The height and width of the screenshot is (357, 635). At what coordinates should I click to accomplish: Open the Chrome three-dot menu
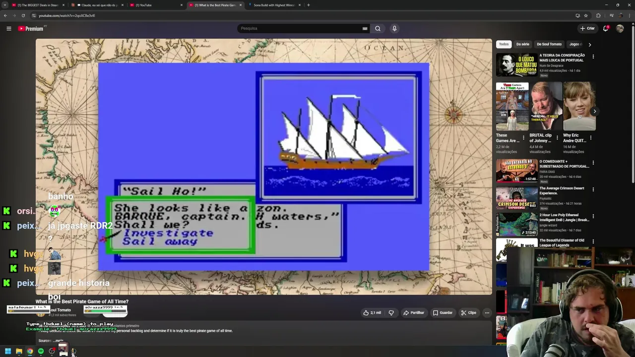point(630,15)
